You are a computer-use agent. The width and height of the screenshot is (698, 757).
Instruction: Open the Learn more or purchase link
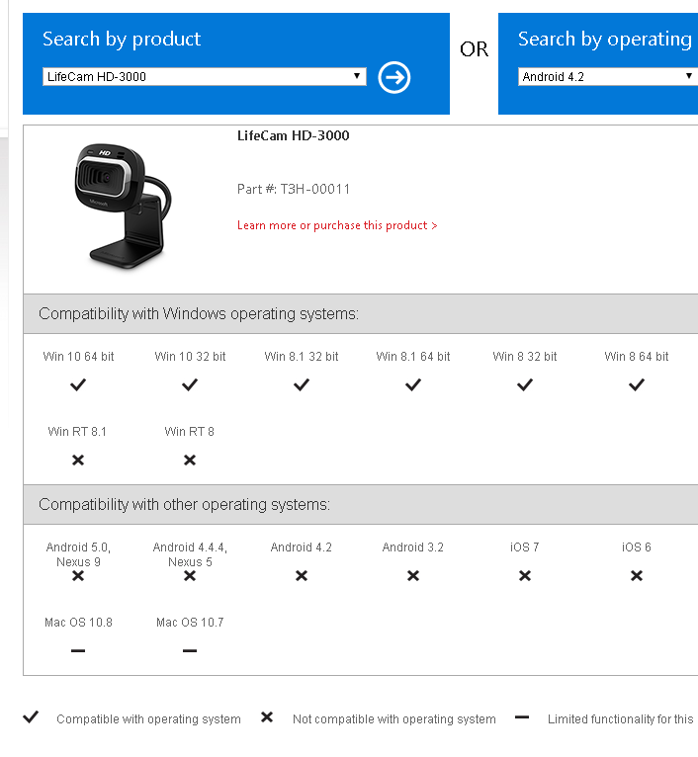(x=336, y=225)
